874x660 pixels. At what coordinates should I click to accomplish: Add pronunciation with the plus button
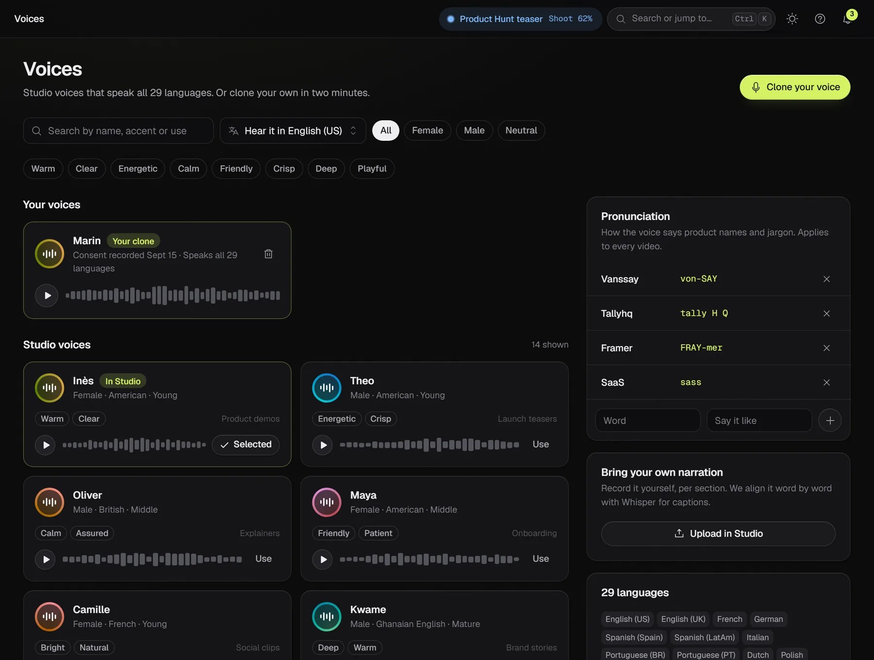tap(830, 420)
